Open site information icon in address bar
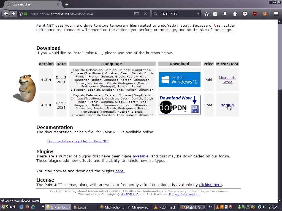The width and height of the screenshot is (282, 211). 21,14
